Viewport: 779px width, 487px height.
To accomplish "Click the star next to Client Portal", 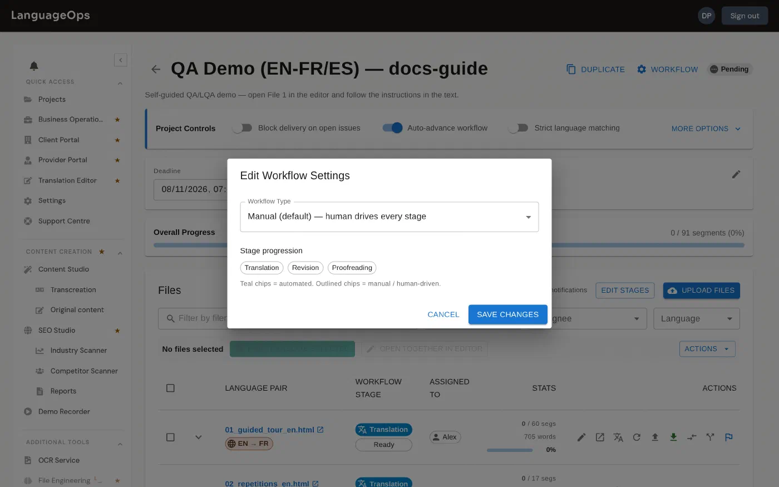I will point(117,140).
